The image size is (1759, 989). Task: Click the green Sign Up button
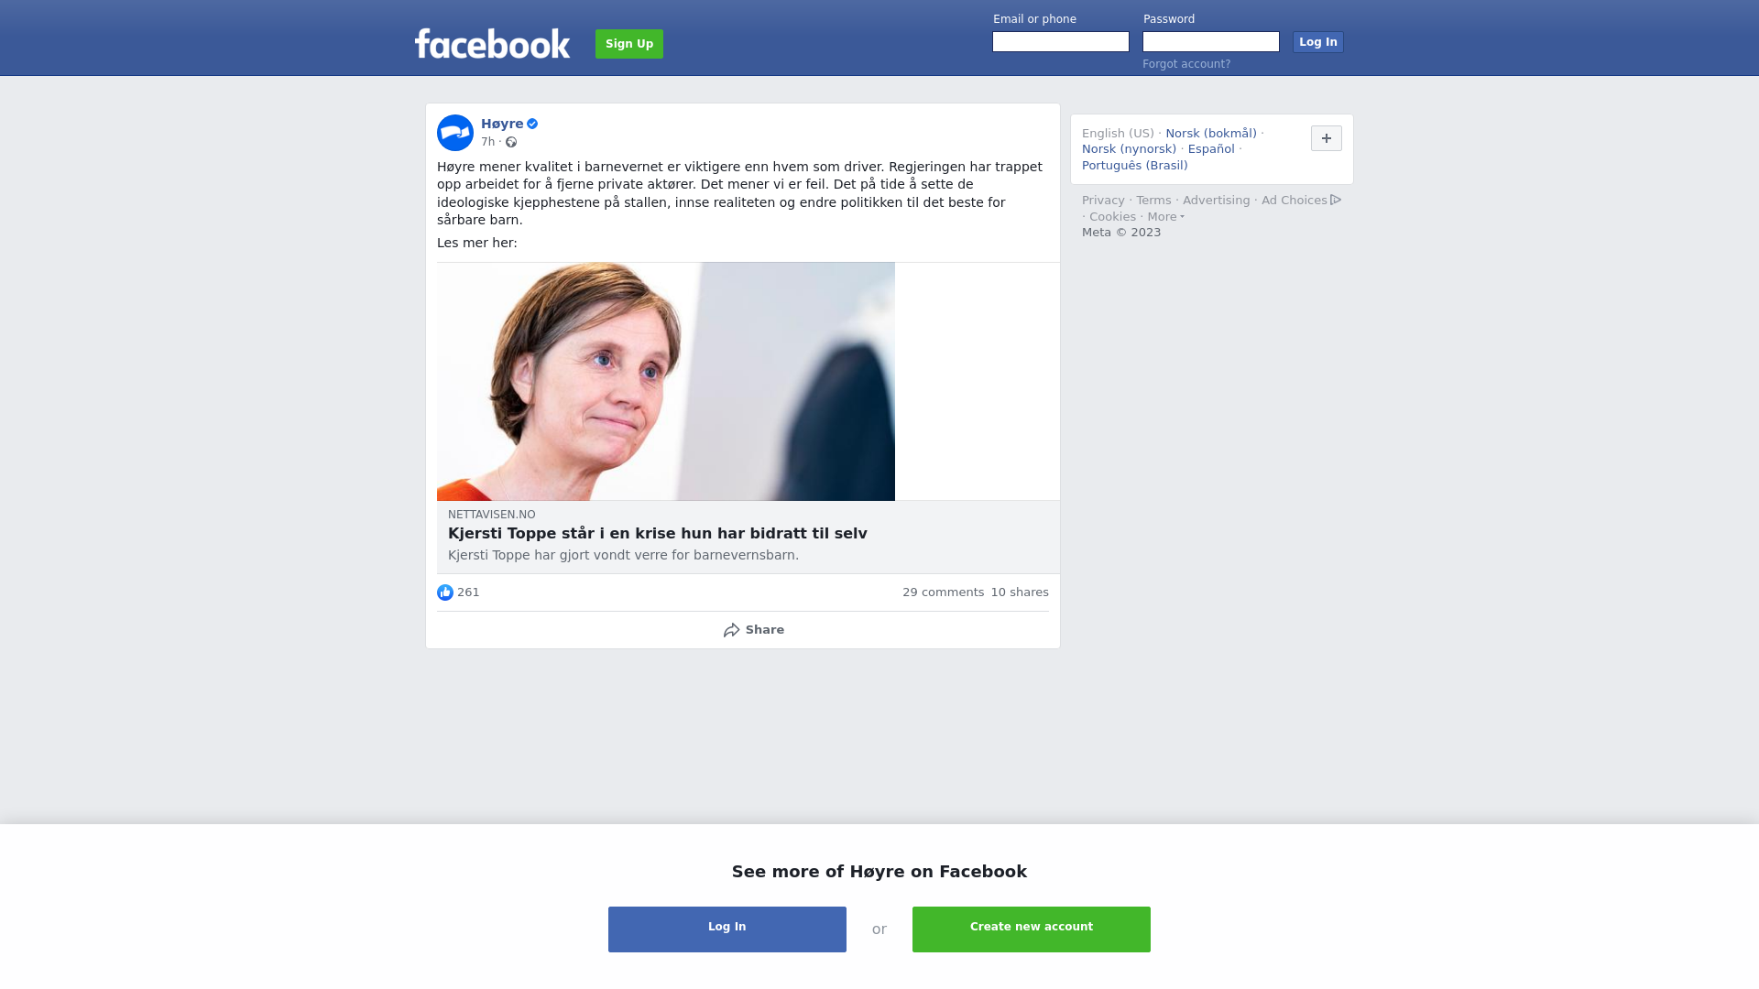pos(629,44)
